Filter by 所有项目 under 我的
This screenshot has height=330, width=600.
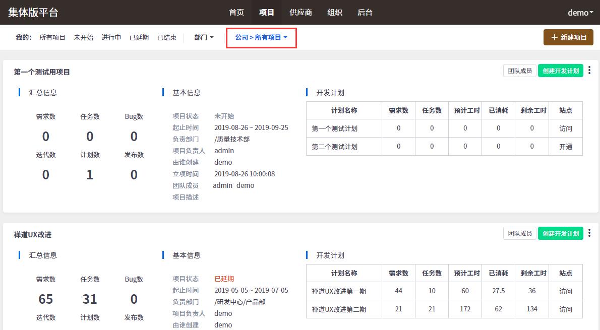pyautogui.click(x=52, y=37)
